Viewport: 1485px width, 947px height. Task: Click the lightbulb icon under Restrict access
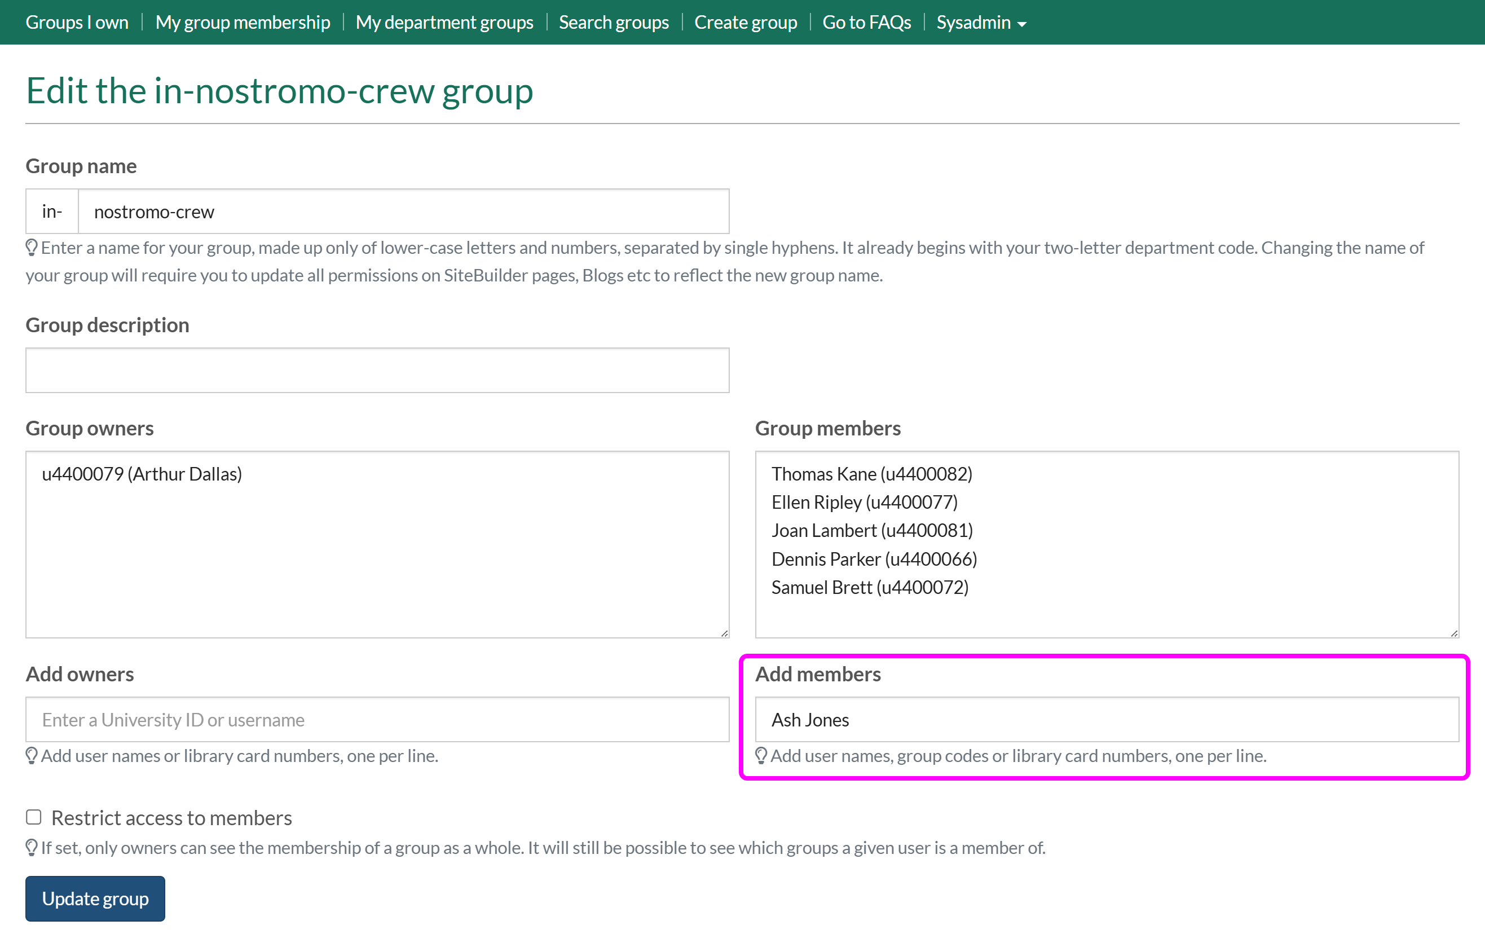click(32, 848)
